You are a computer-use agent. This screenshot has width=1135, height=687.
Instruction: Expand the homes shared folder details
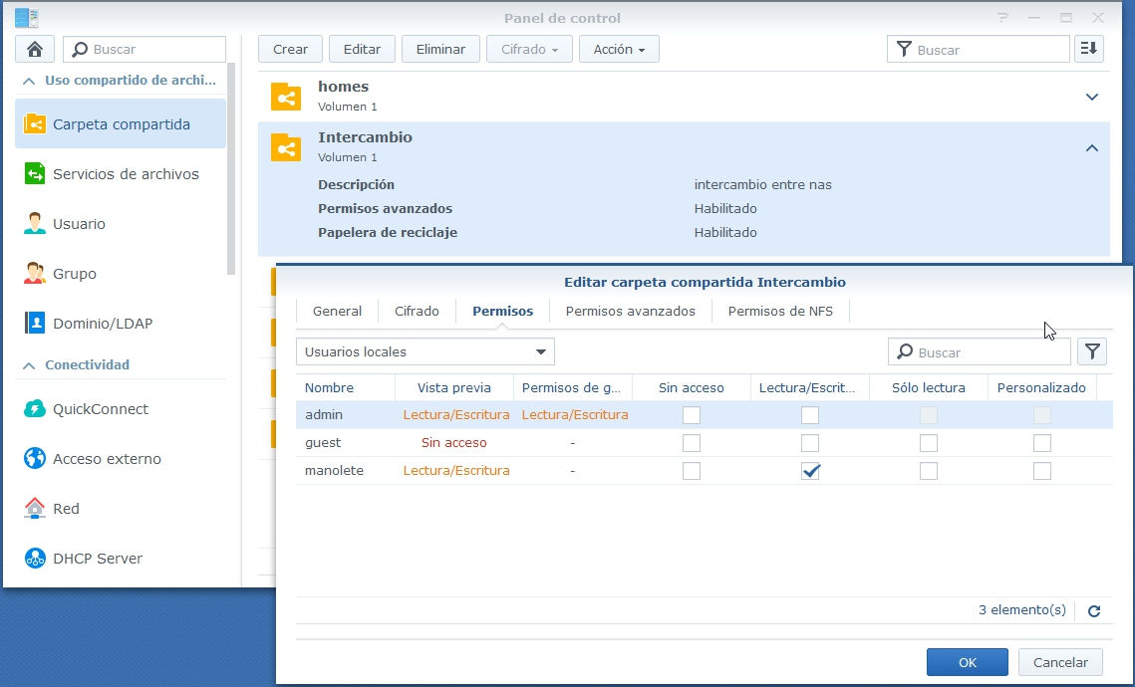(1092, 97)
